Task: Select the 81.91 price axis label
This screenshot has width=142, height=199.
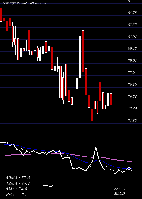Action: pos(132,37)
